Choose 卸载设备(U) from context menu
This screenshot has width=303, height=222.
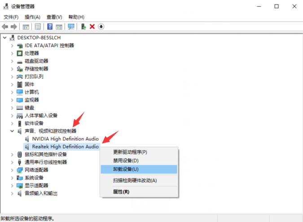(139, 169)
